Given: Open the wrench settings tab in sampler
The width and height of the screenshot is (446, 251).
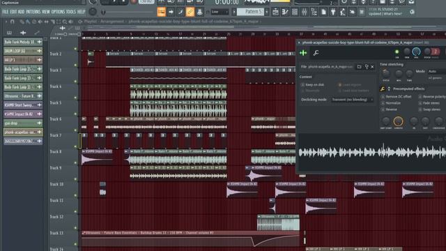Looking at the screenshot, I should (316, 53).
